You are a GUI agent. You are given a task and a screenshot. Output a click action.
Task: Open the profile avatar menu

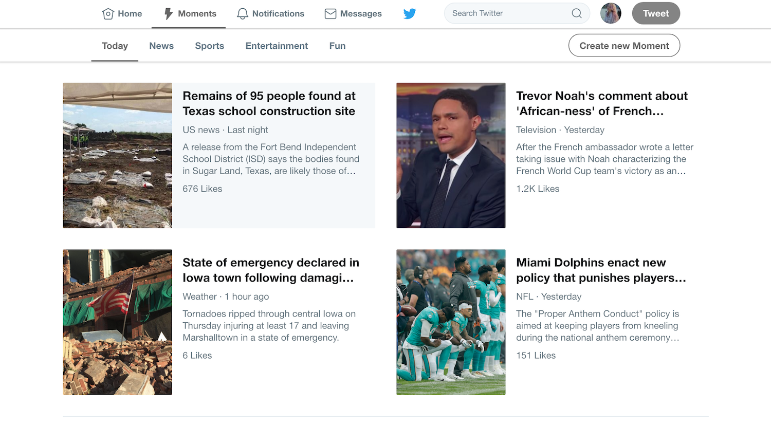[x=611, y=13]
